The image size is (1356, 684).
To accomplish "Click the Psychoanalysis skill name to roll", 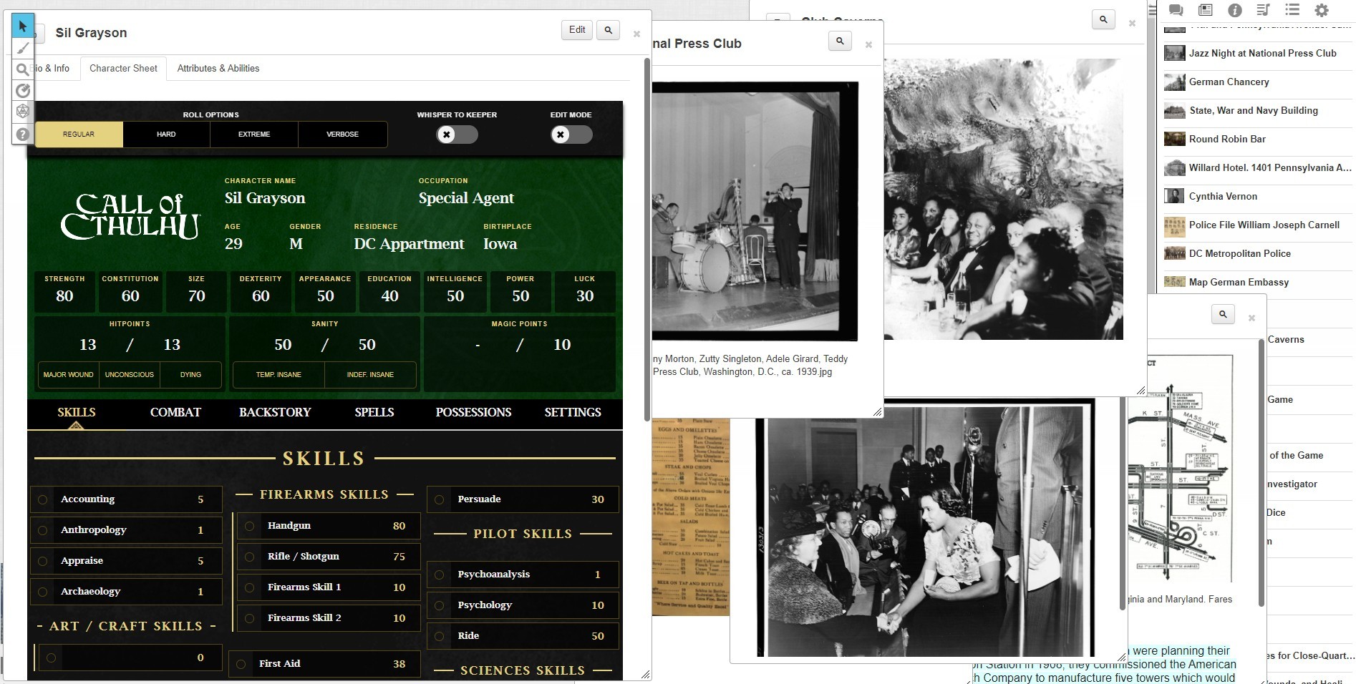I will [x=494, y=575].
